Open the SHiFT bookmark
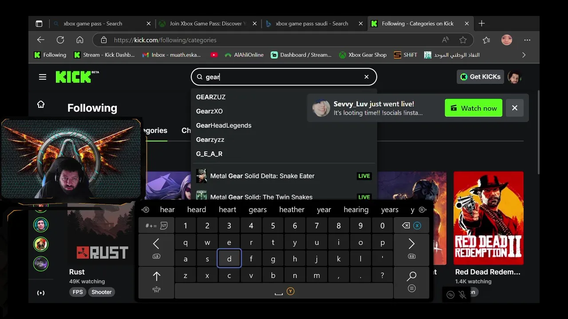 point(406,55)
